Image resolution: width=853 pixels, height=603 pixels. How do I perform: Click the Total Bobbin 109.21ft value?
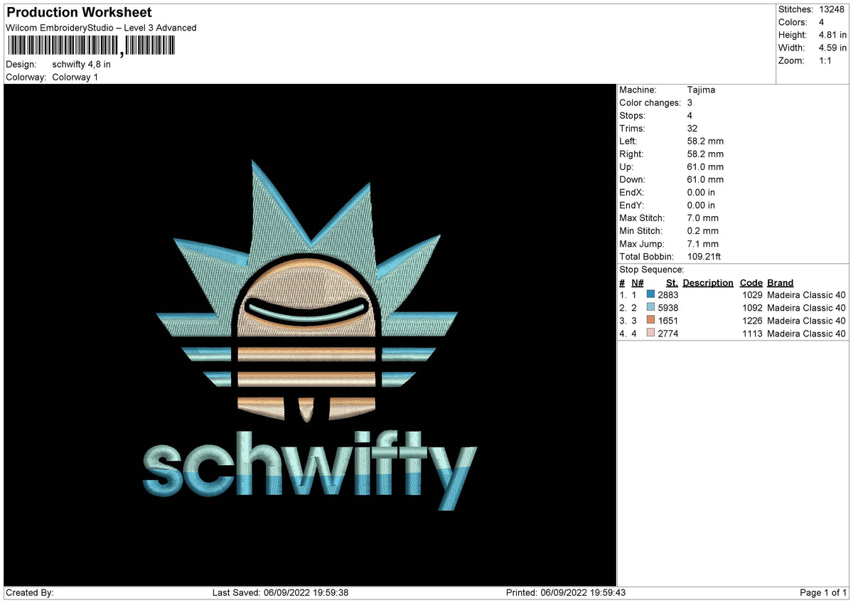click(x=704, y=256)
